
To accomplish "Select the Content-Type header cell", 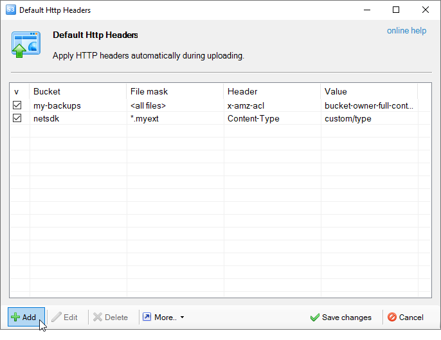I will pyautogui.click(x=272, y=118).
